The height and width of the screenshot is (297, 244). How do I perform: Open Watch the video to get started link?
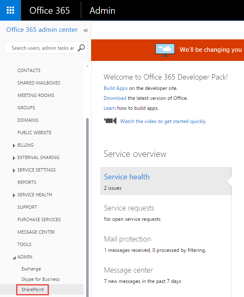pos(163,121)
